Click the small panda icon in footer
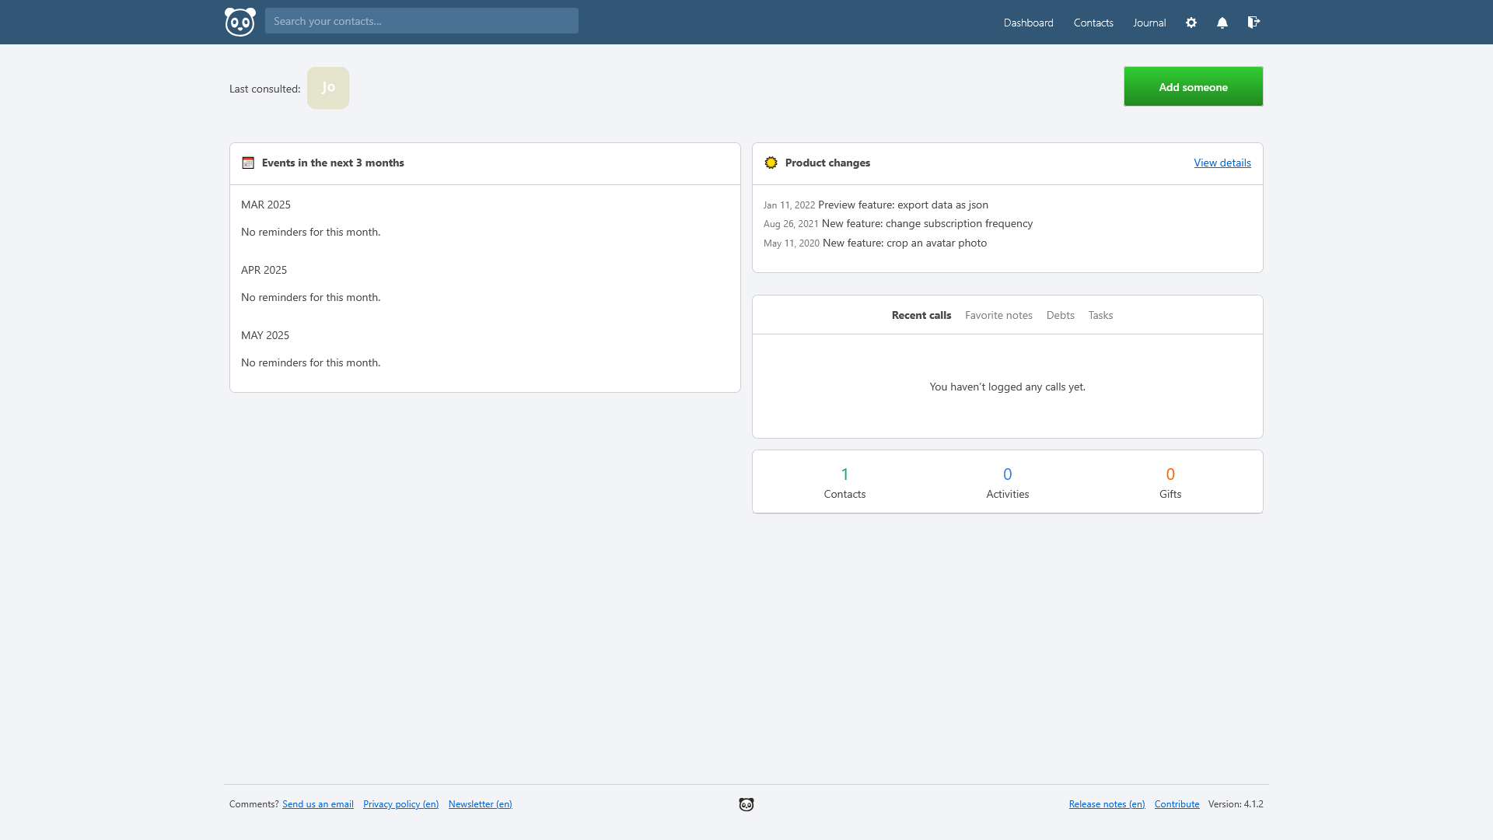 pyautogui.click(x=746, y=804)
